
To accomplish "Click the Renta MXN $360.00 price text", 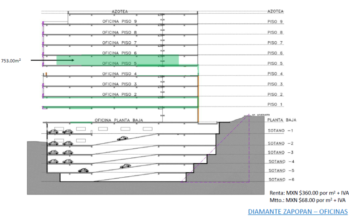I will click(x=308, y=193).
